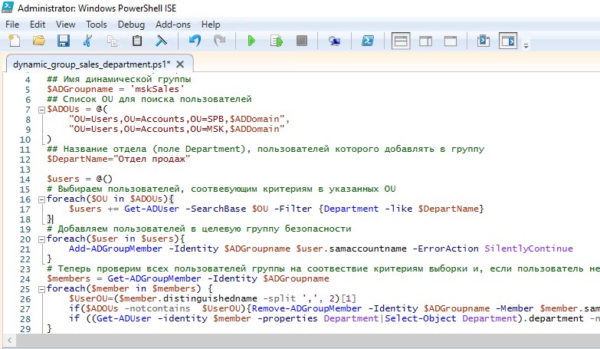Click line number 13 in the gutter
The width and height of the screenshot is (600, 349).
coord(25,170)
